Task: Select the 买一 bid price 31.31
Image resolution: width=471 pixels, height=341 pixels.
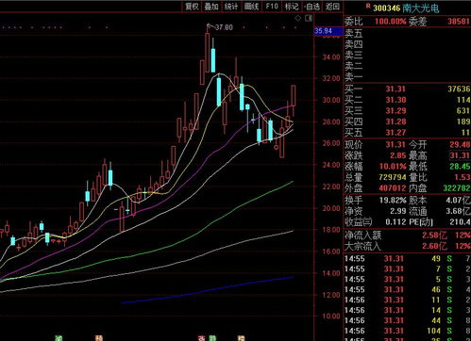Action: 395,89
